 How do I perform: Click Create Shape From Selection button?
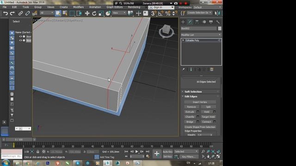click(x=200, y=127)
